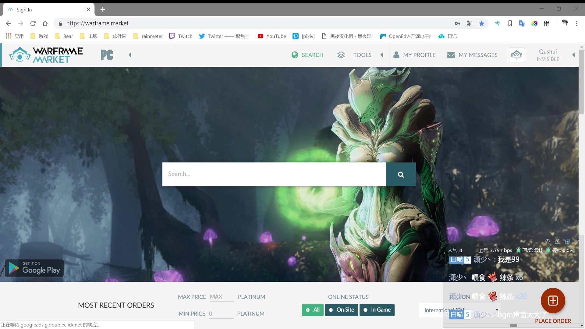Open Google Translate extension icon

pyautogui.click(x=522, y=23)
